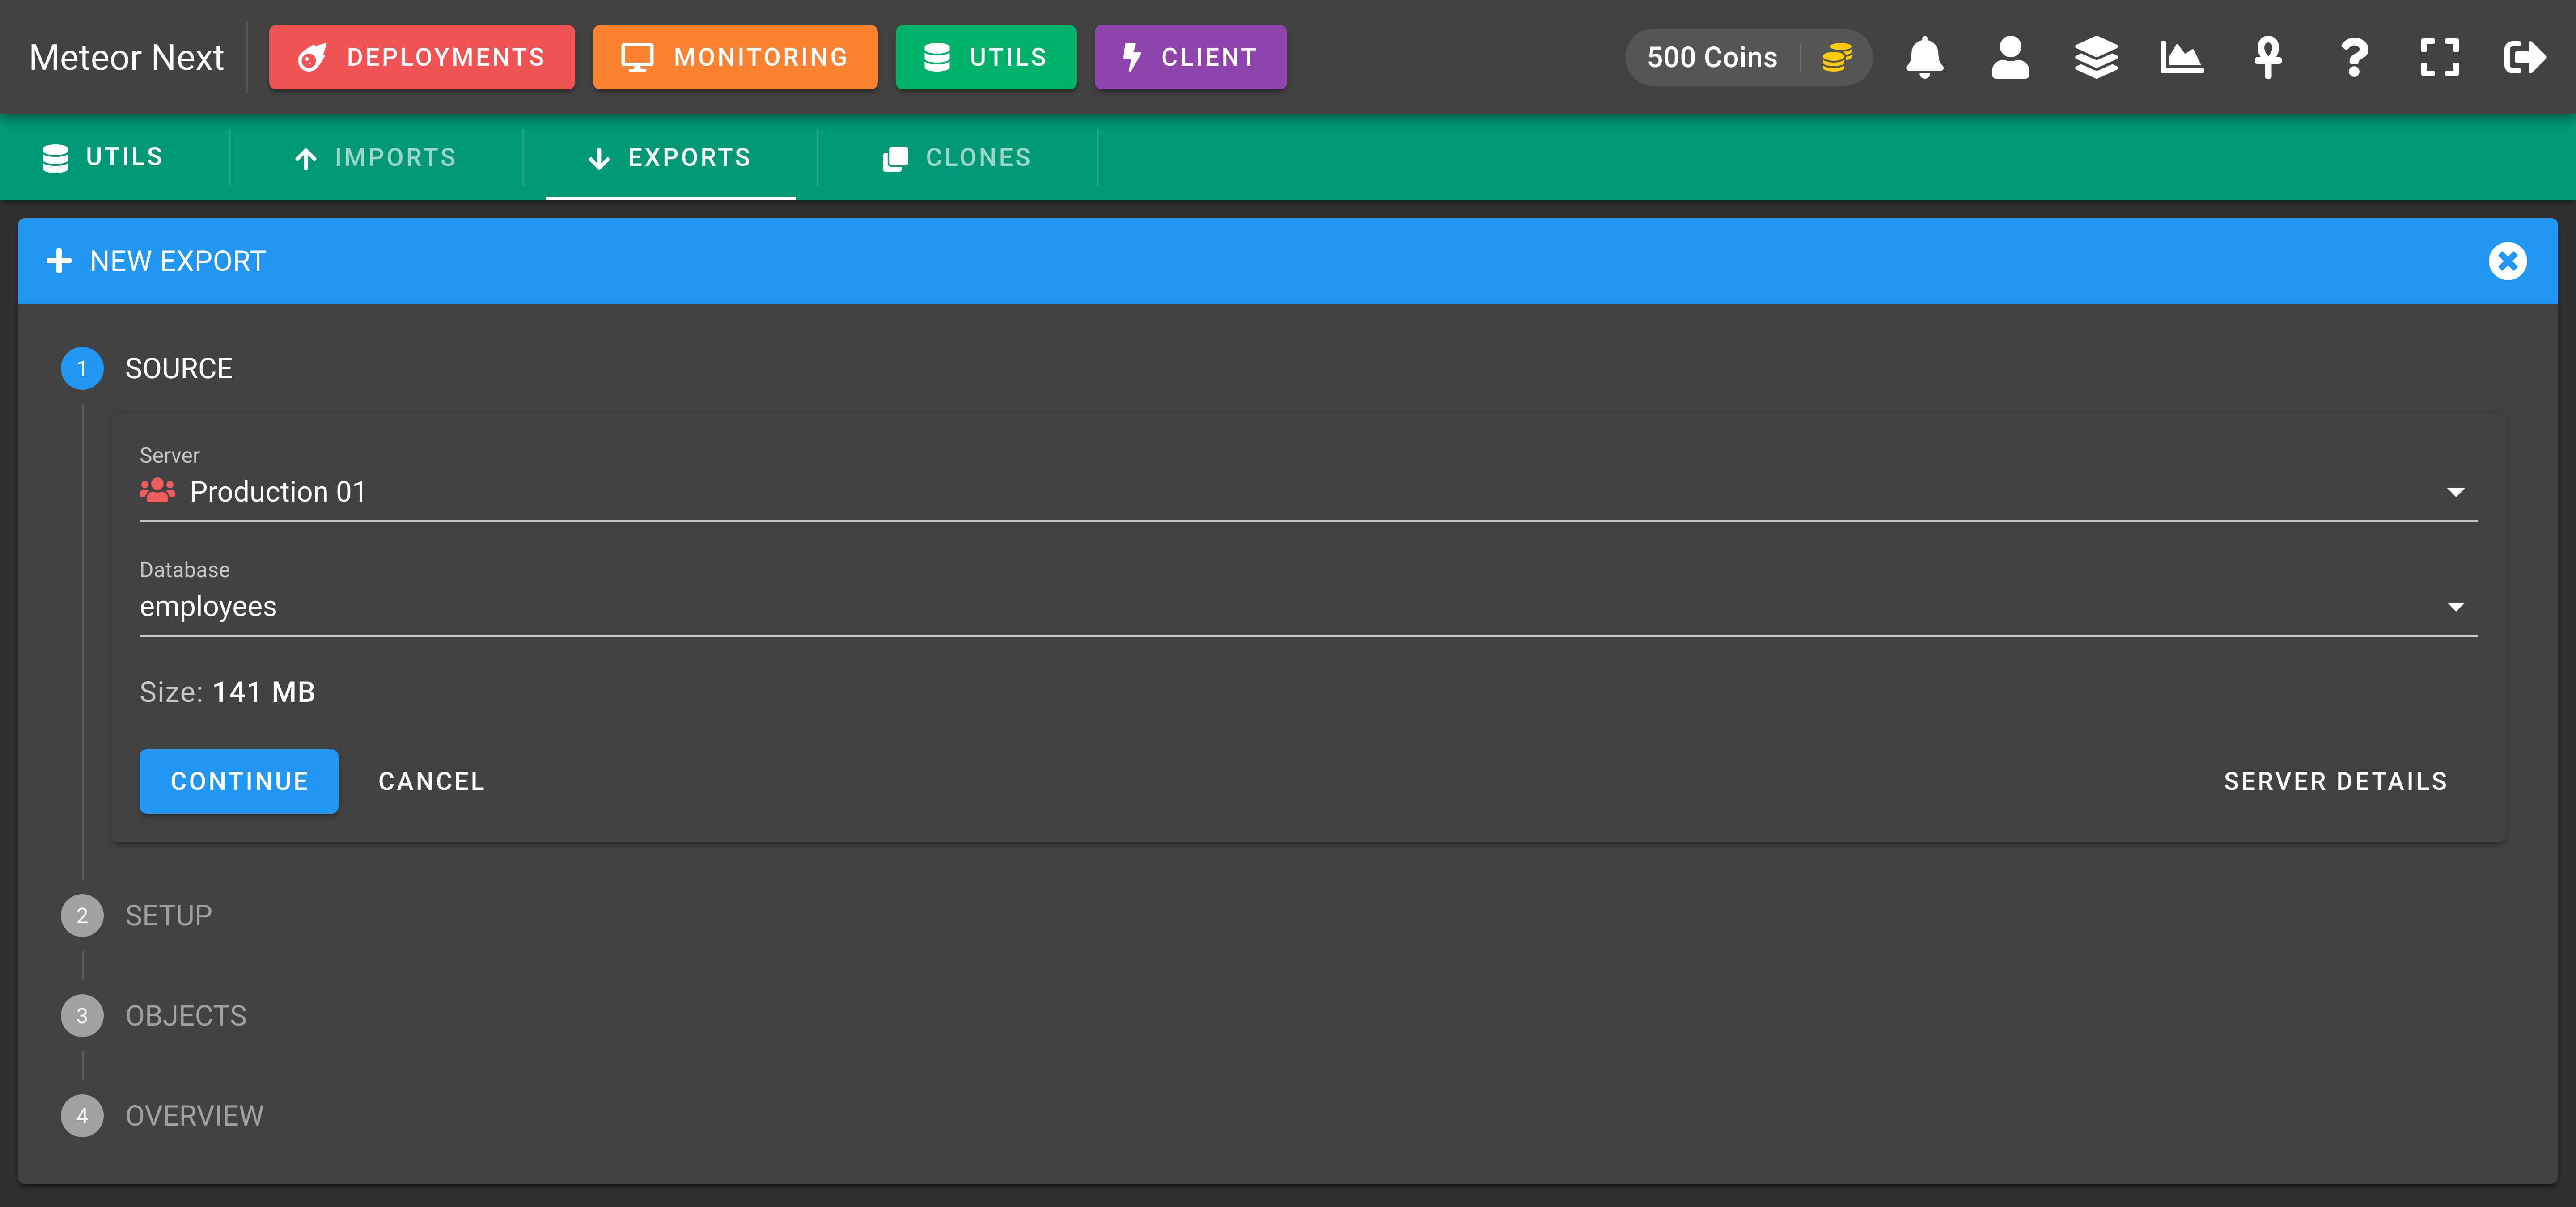This screenshot has width=2576, height=1207.
Task: Open the employees database selector
Action: pos(1308,598)
